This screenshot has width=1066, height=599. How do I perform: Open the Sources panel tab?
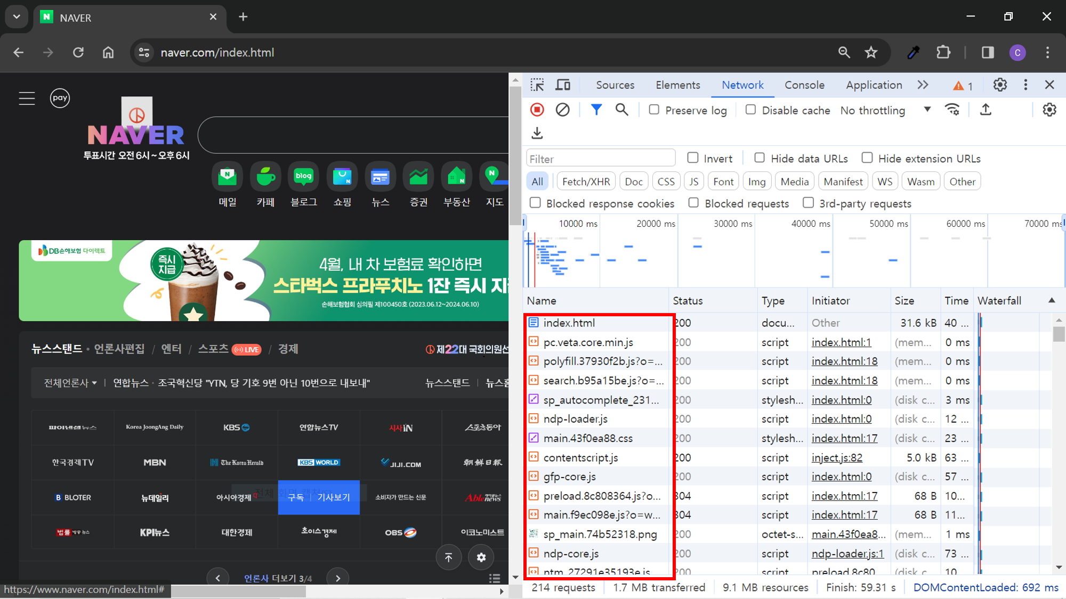pos(615,85)
